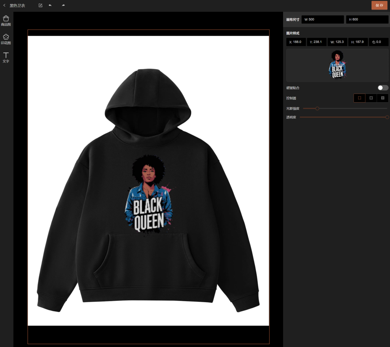390x347 pixels.
Task: Select the 文字 text tool
Action: point(6,57)
